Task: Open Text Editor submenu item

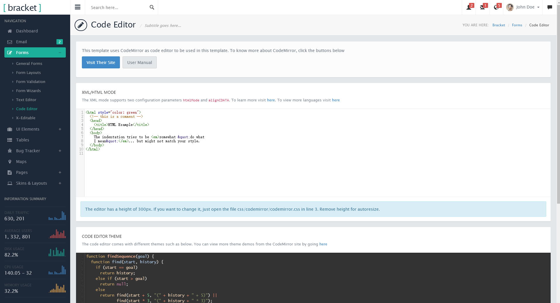Action: coord(26,100)
